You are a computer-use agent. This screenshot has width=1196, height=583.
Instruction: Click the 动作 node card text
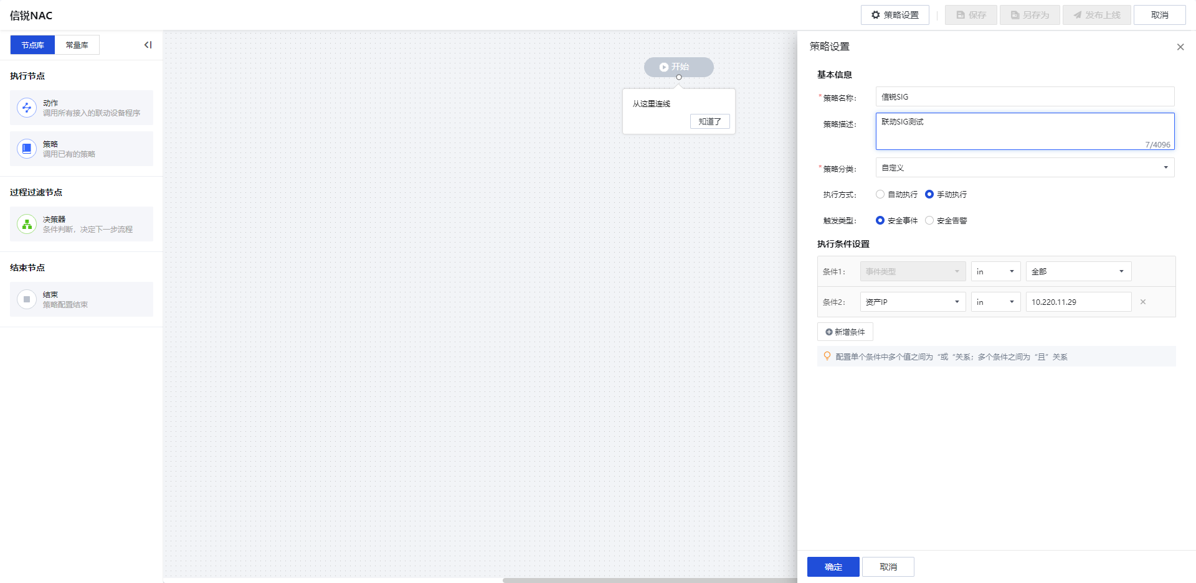click(x=91, y=108)
